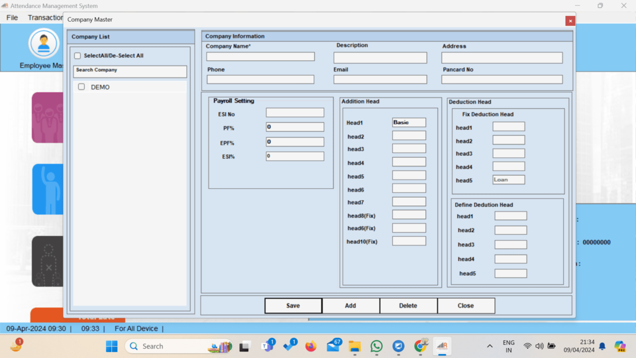Viewport: 636px width, 358px height.
Task: Click the Phone input field
Action: point(260,80)
